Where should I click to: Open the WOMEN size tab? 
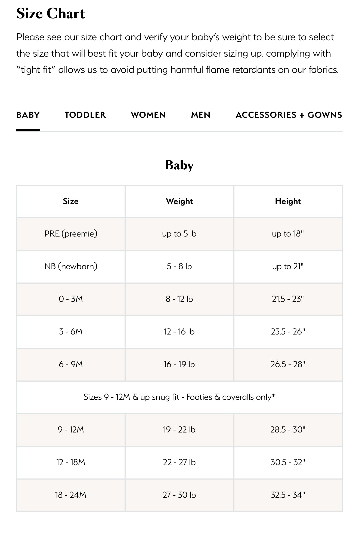tap(148, 115)
